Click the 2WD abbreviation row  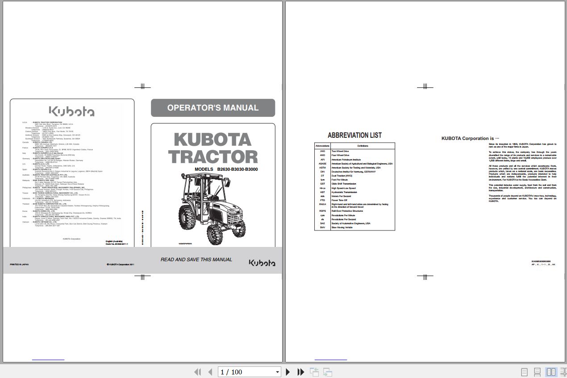[354, 152]
